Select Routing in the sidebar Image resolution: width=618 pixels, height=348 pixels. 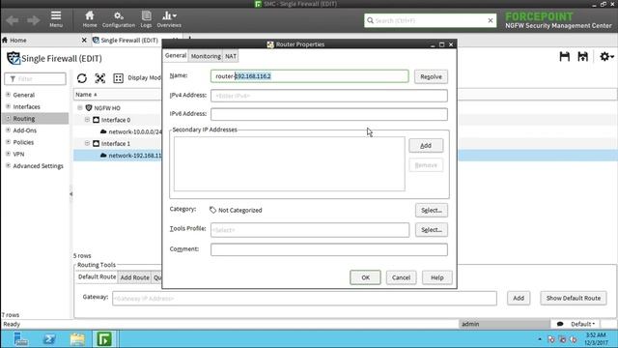click(24, 118)
